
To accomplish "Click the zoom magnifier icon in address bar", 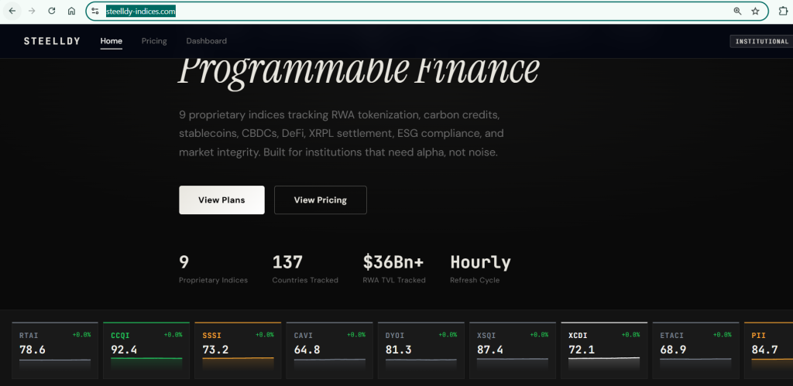I will pos(737,11).
